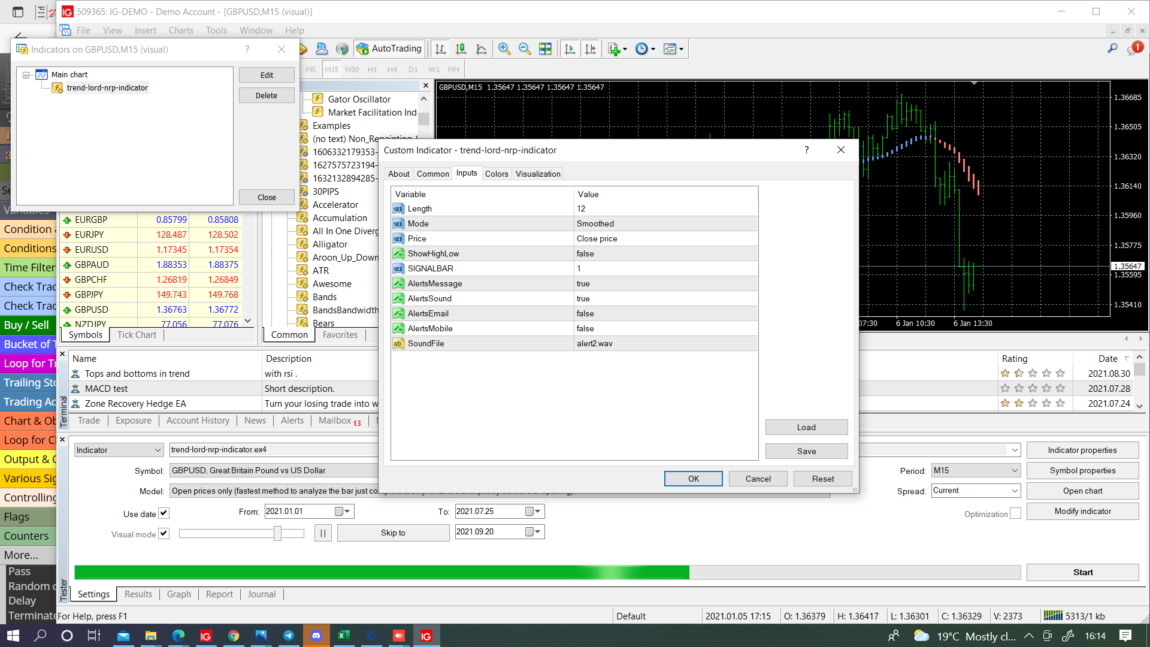Click the Open chart button
Screen dimensions: 1150x647
click(1082, 491)
